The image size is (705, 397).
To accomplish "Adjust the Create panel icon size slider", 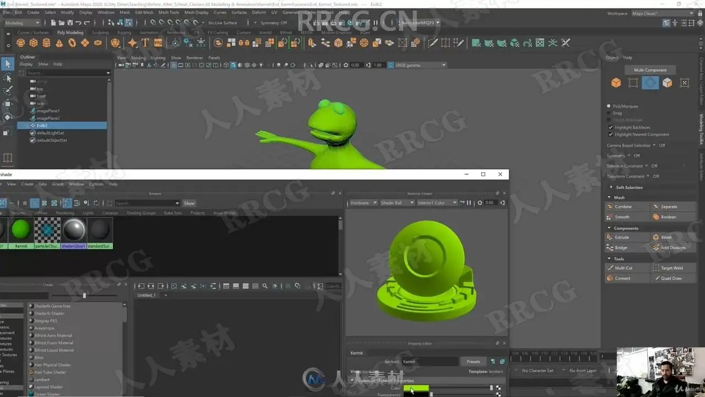I will 84,296.
